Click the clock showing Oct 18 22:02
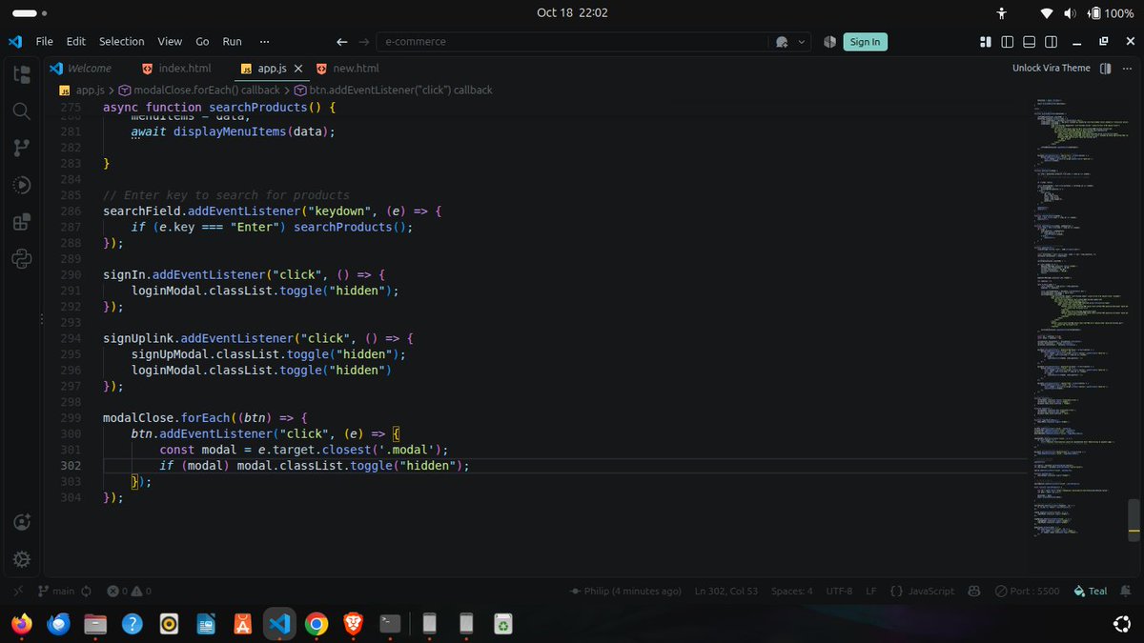Viewport: 1144px width, 643px height. point(572,13)
